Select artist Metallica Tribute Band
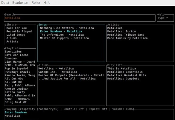The width and height of the screenshot is (175, 120). pos(126,35)
